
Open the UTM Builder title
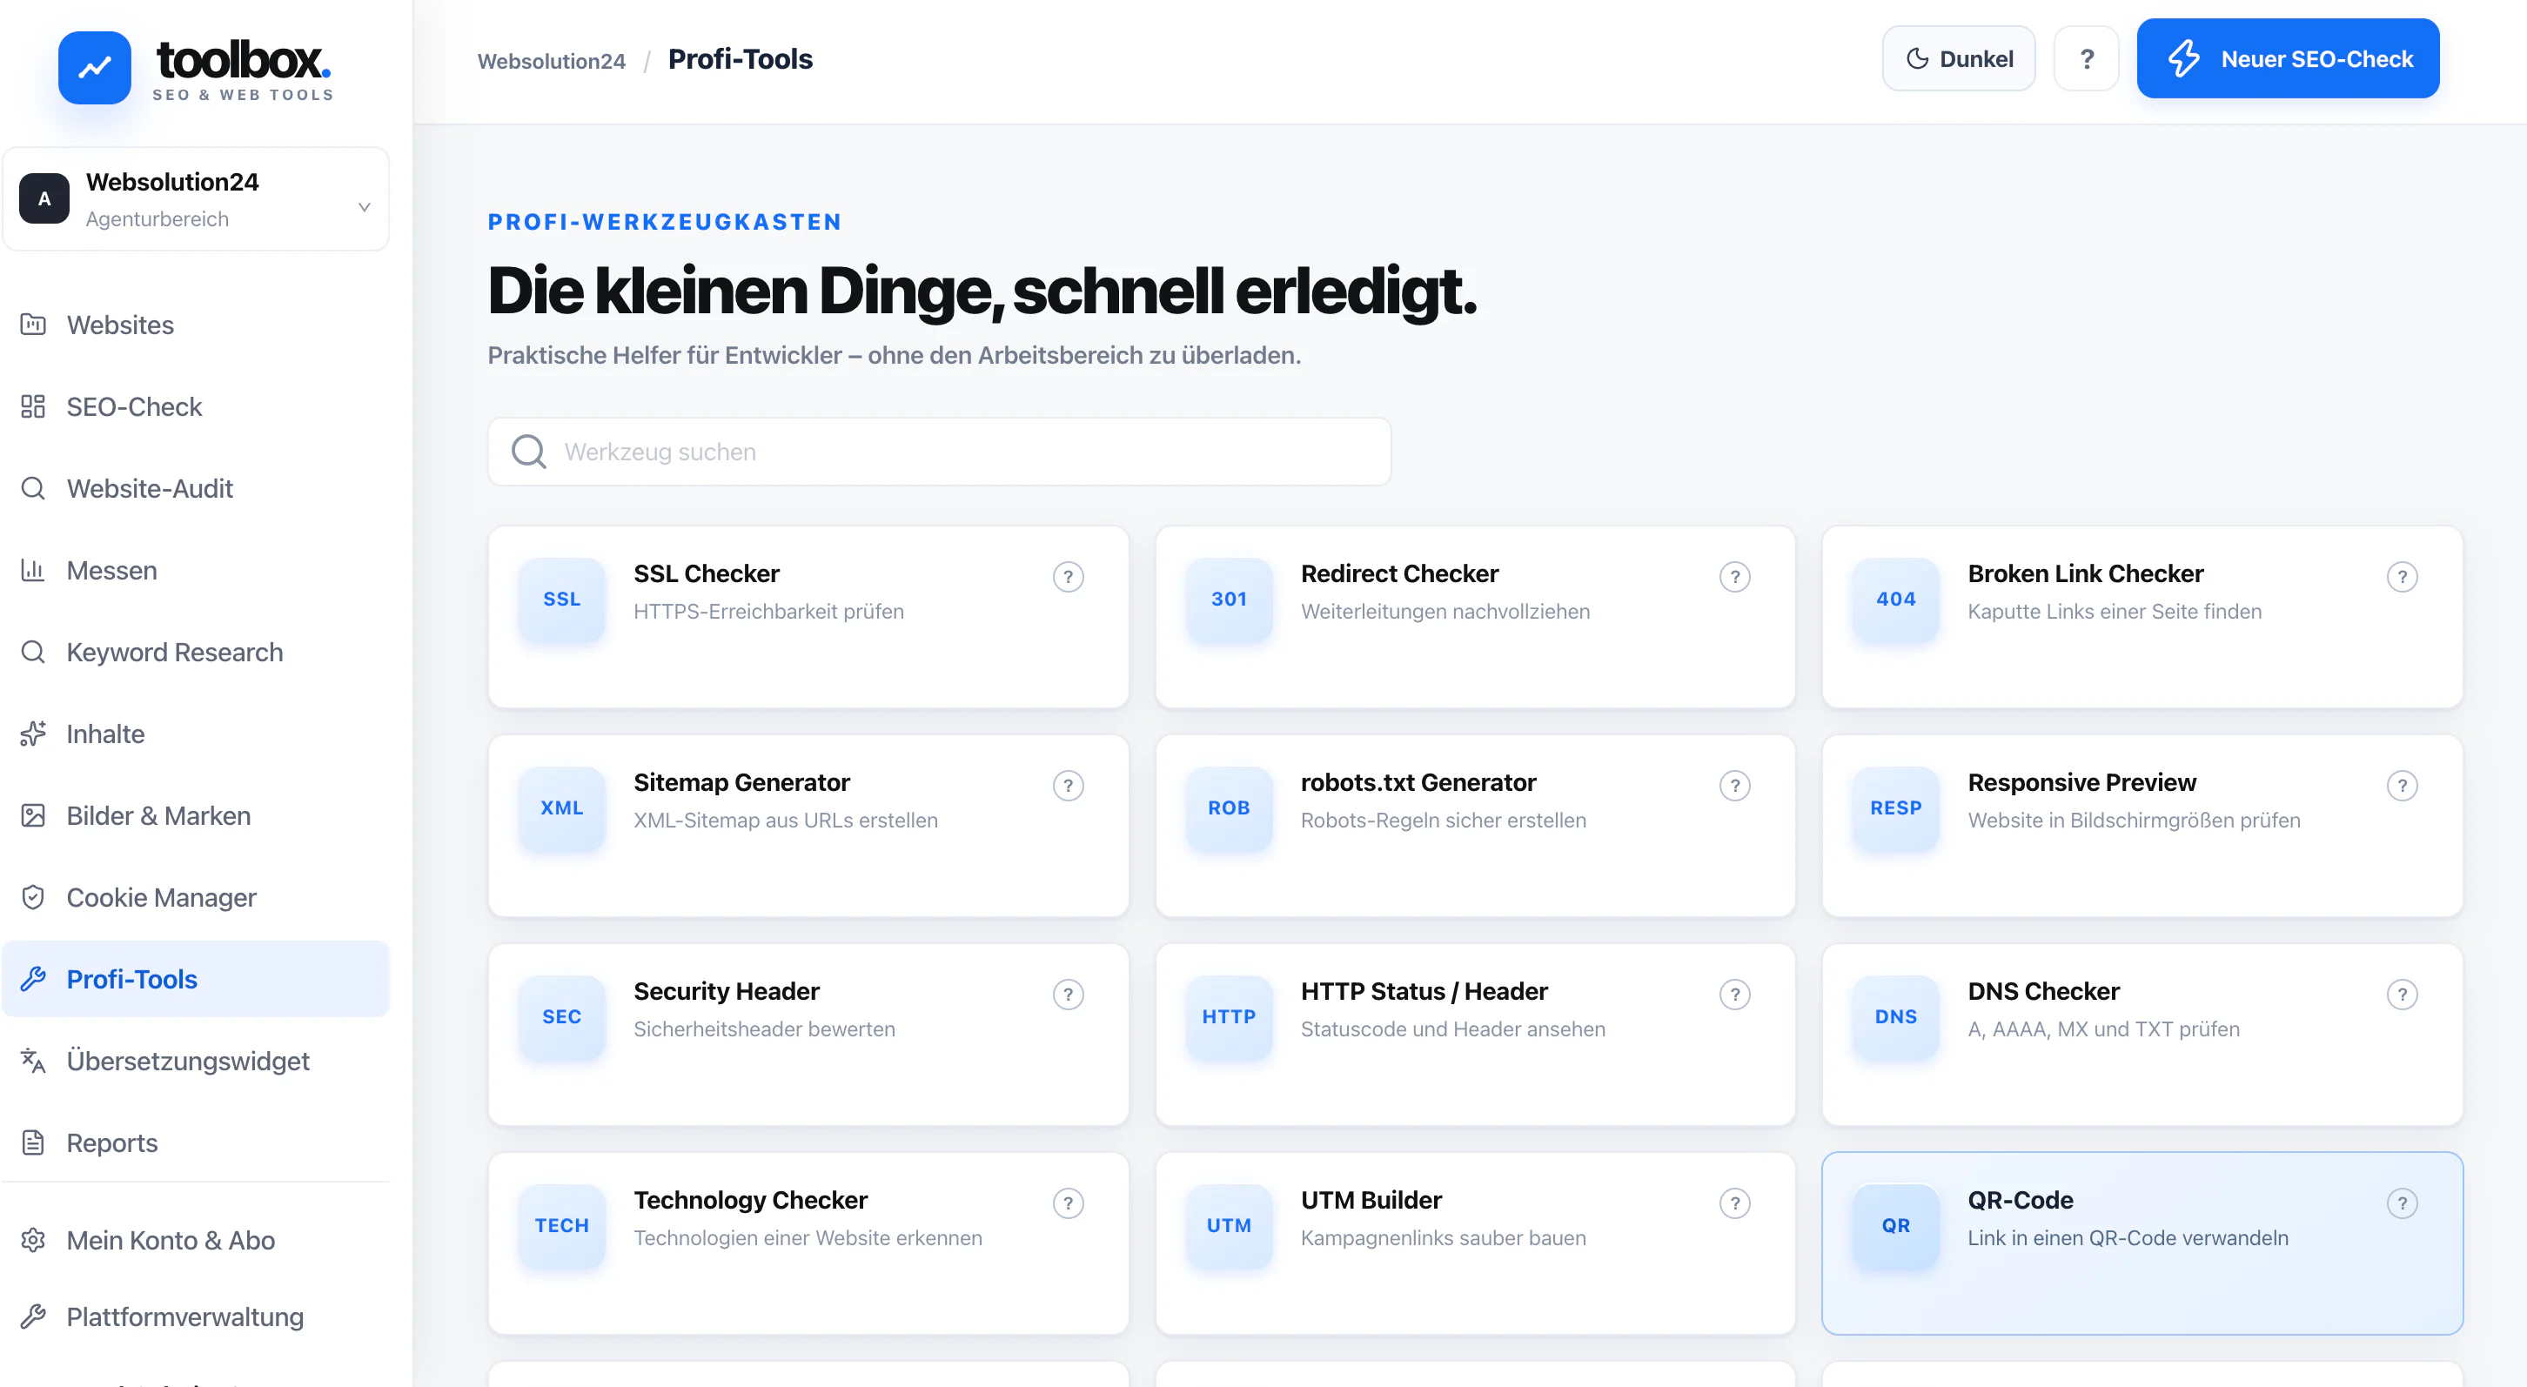click(1371, 1201)
